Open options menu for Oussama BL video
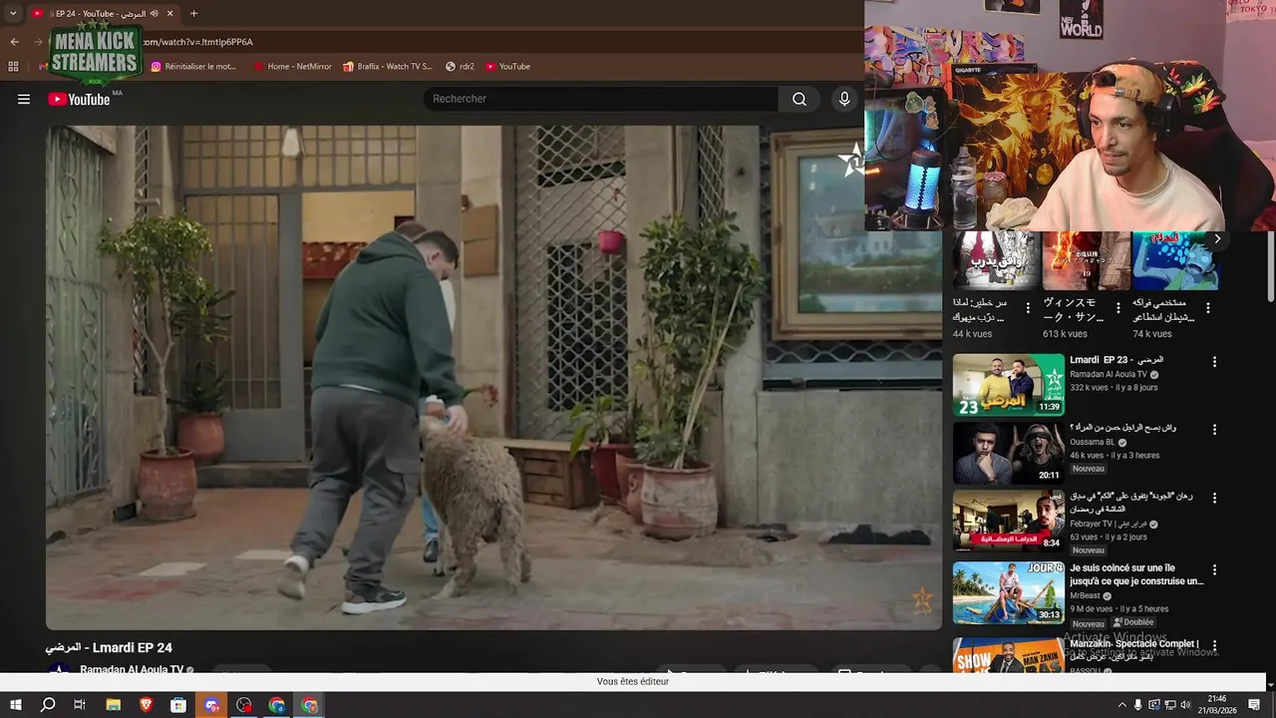 (1214, 429)
